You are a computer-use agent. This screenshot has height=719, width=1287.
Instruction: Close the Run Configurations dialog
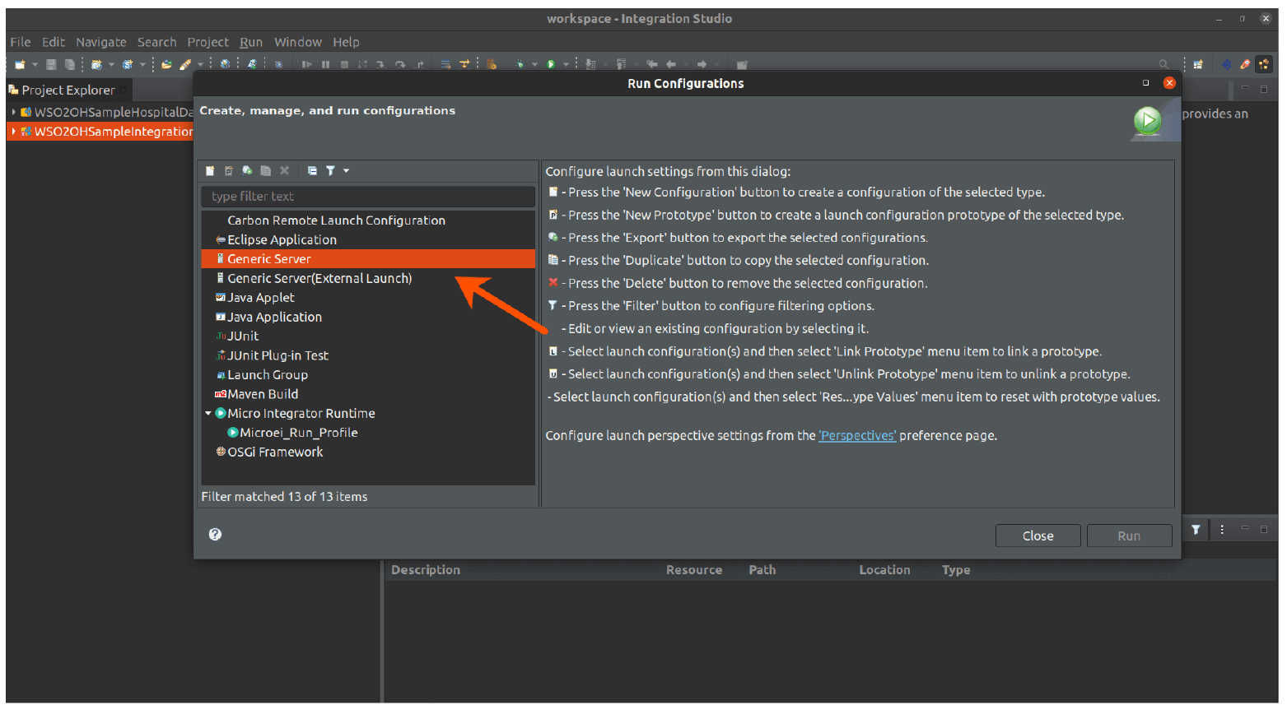click(1168, 83)
